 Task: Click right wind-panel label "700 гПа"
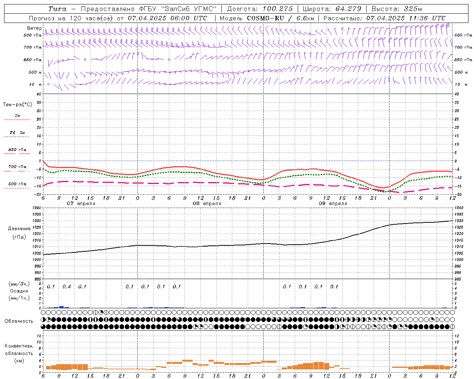(463, 47)
